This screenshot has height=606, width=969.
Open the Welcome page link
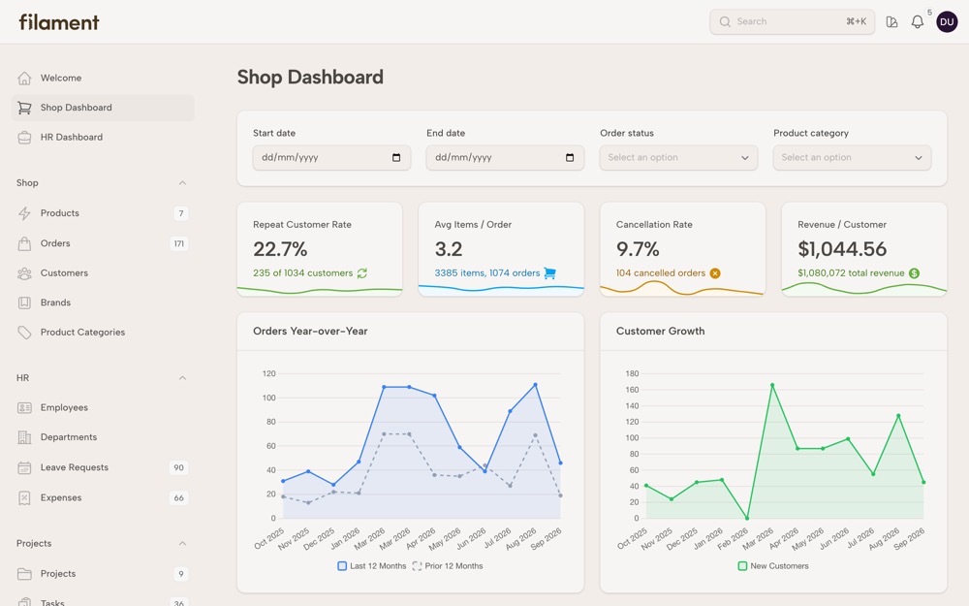click(x=60, y=78)
